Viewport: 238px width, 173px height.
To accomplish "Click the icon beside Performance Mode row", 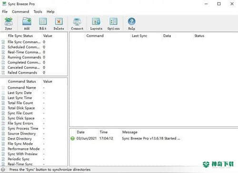I will 3,149.
